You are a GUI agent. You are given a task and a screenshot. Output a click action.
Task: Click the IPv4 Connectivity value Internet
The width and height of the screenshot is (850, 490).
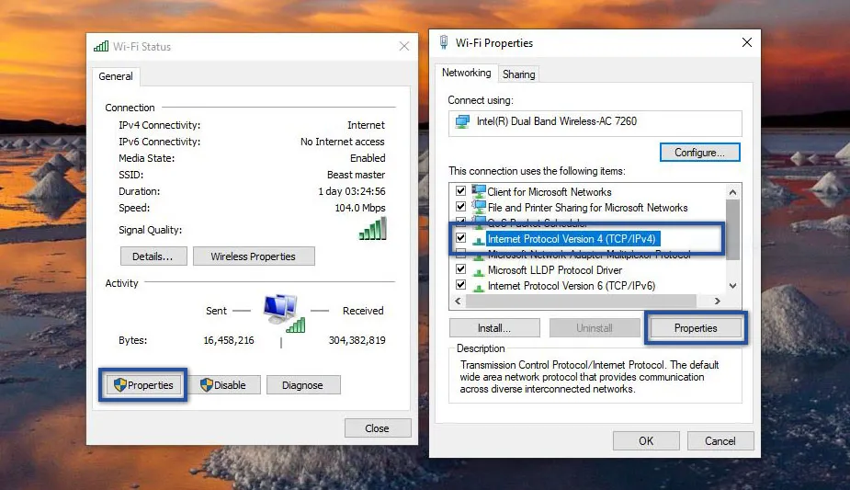366,125
